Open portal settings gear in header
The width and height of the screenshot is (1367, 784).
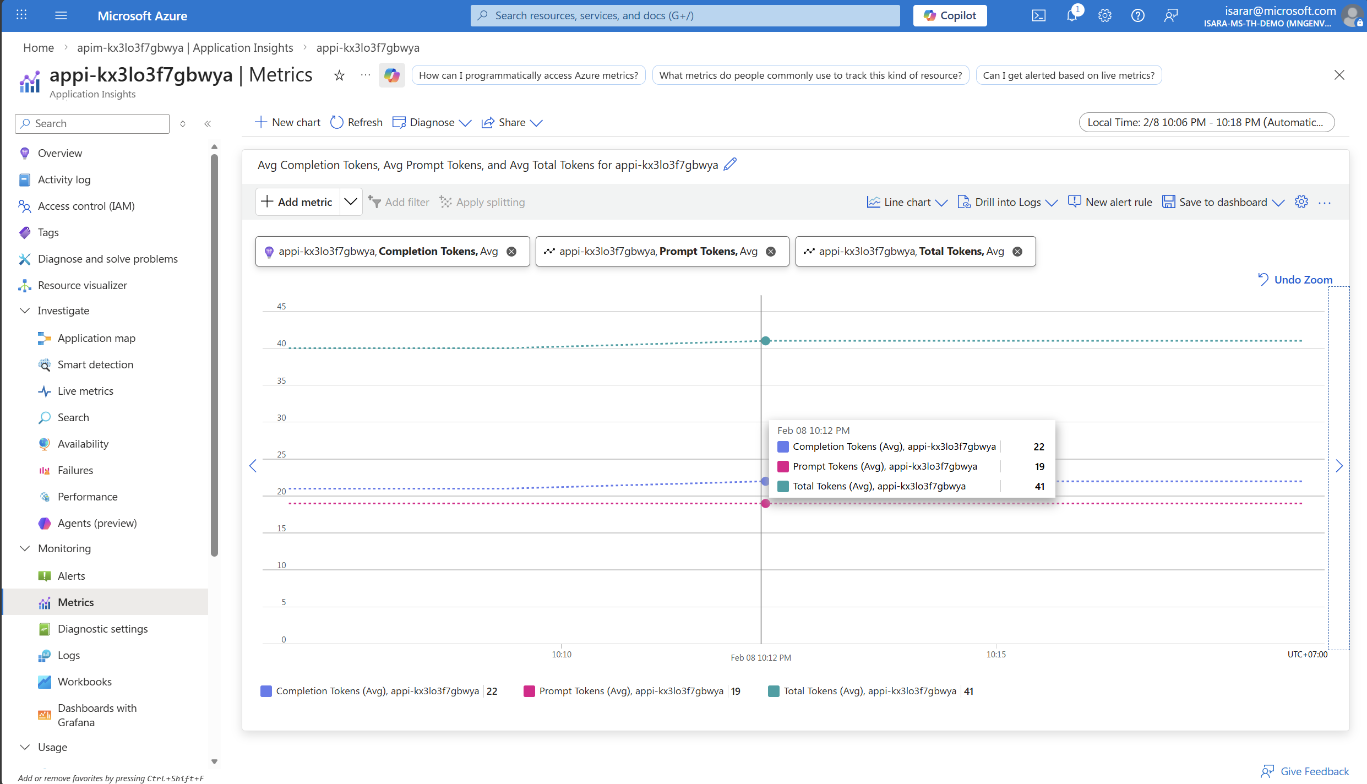[1104, 15]
